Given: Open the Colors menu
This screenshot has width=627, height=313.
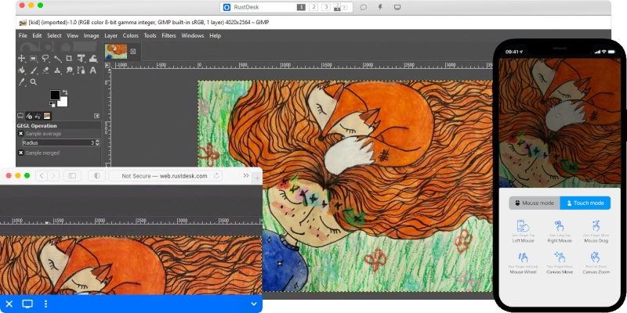Looking at the screenshot, I should 130,35.
